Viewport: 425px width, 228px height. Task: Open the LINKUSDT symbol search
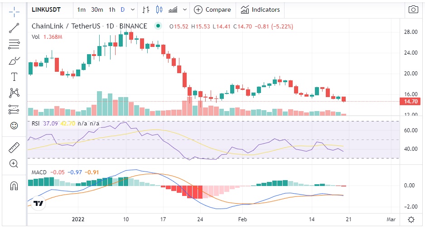pyautogui.click(x=46, y=10)
